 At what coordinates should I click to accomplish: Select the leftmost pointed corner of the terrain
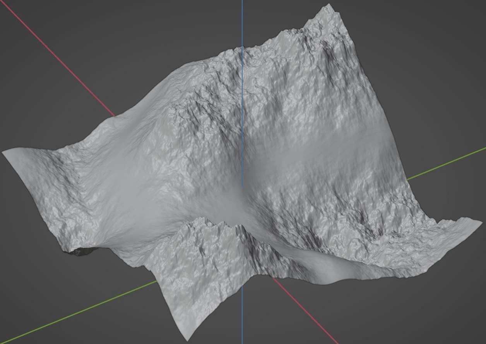[4, 153]
